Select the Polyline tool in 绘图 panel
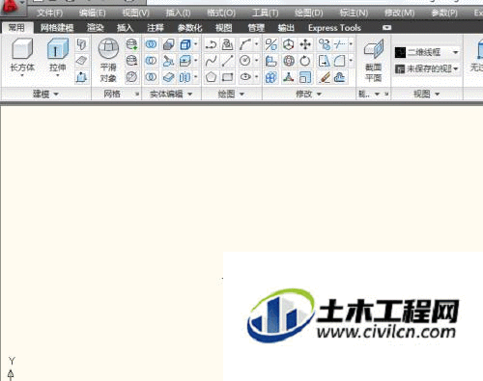Viewport: 483px width, 381px height. point(211,44)
